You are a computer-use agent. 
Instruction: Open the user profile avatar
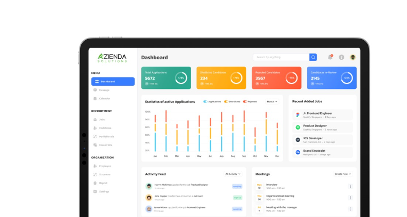click(x=353, y=57)
